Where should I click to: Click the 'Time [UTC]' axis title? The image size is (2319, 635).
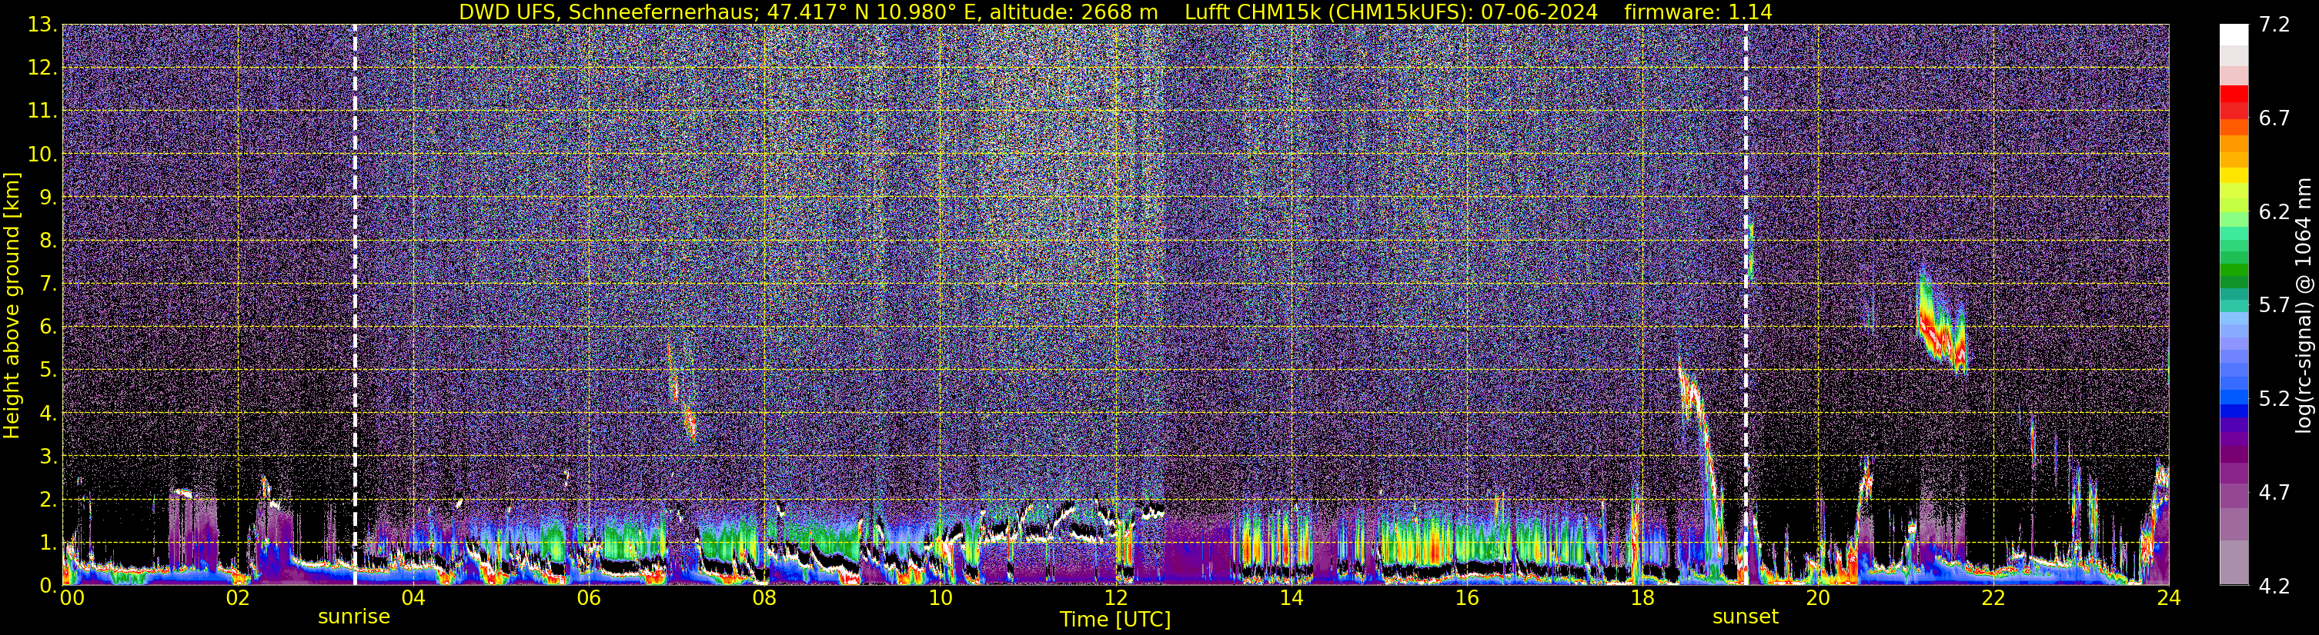(1115, 620)
